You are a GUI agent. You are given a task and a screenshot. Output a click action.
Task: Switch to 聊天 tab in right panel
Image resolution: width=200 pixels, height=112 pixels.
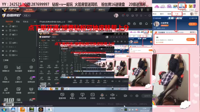click(162, 14)
